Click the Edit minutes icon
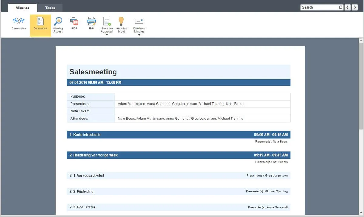The width and height of the screenshot is (364, 217). click(x=92, y=21)
